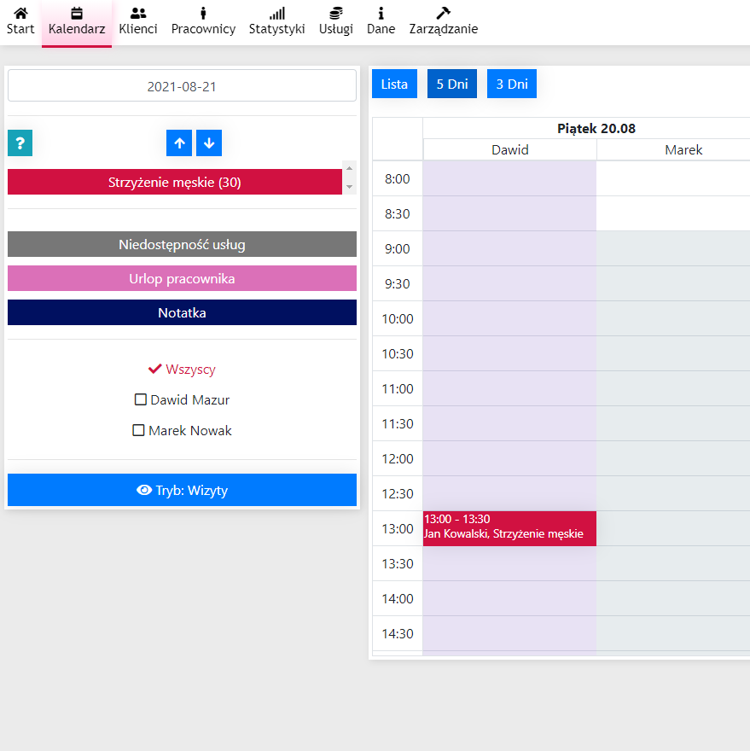The height and width of the screenshot is (751, 750).
Task: Click the Urlop pracownika button
Action: tap(182, 279)
